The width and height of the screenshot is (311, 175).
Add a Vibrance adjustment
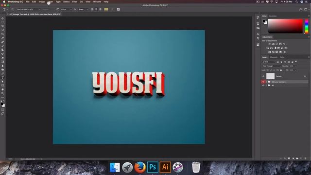pos(284,44)
